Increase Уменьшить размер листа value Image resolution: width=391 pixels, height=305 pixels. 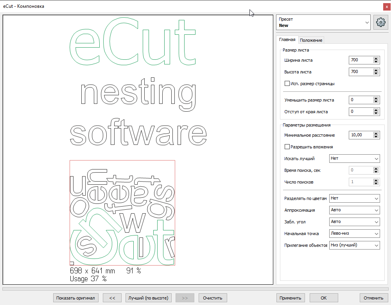pos(376,98)
